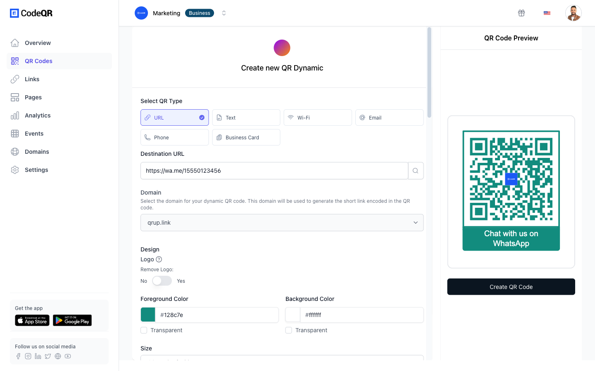This screenshot has width=595, height=371.
Task: Open the YouTube social link
Action: [x=68, y=356]
